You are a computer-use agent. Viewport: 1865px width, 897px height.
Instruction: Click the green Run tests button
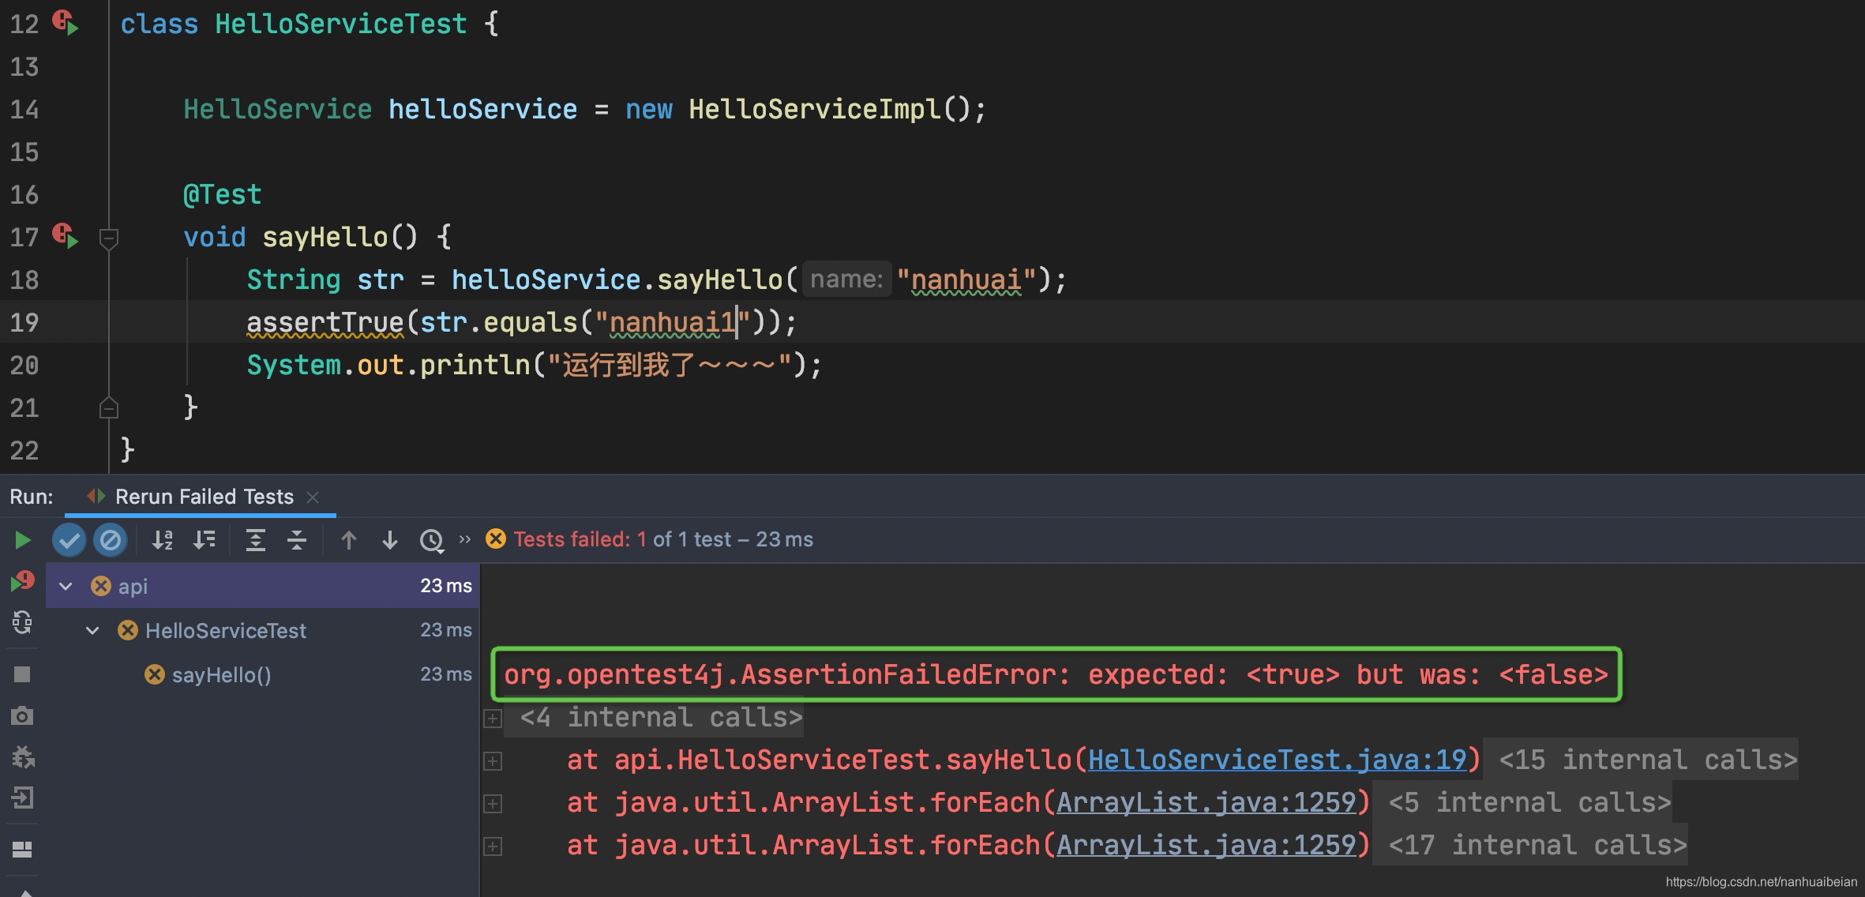tap(22, 540)
